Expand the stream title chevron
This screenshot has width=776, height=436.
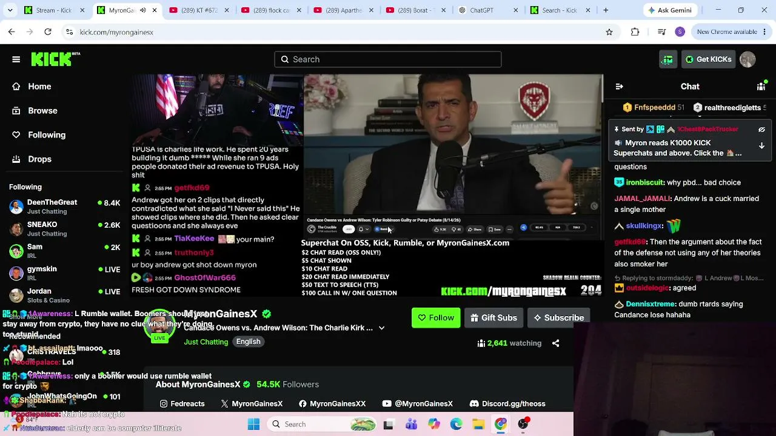coord(381,328)
